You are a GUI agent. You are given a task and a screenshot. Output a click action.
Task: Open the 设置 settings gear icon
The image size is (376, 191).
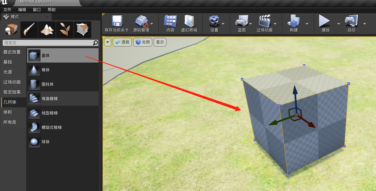pyautogui.click(x=214, y=21)
